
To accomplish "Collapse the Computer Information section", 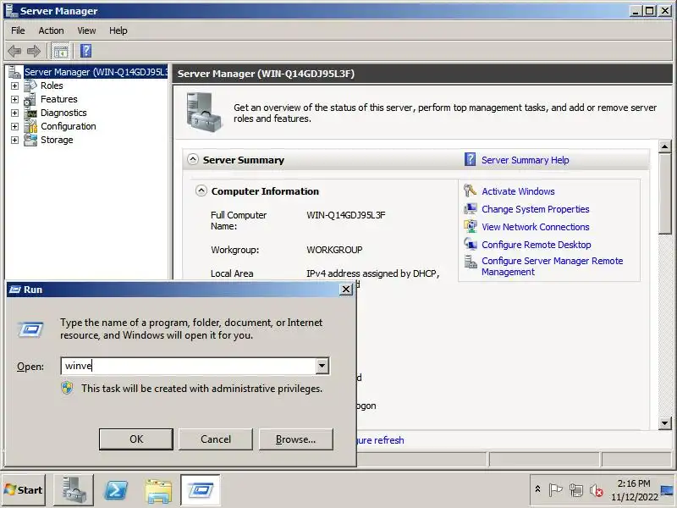I will click(201, 190).
